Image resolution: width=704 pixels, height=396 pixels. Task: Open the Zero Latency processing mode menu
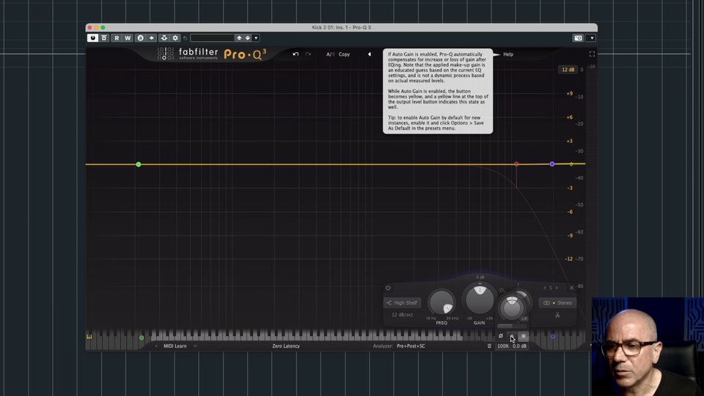pos(286,346)
